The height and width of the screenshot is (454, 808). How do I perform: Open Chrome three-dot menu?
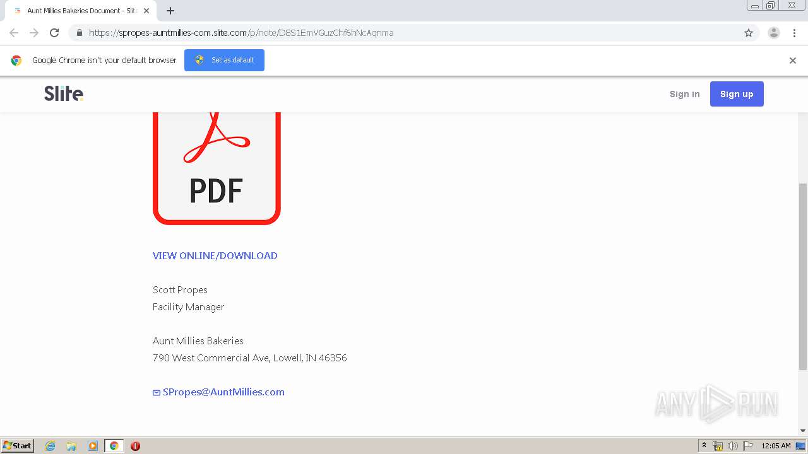pos(794,33)
